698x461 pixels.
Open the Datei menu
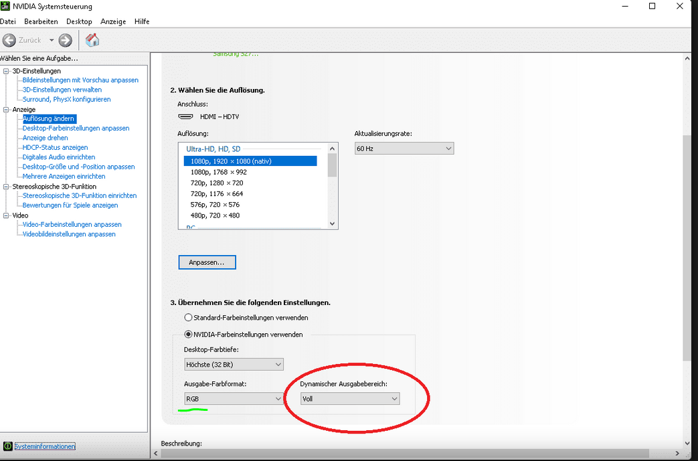pos(7,21)
